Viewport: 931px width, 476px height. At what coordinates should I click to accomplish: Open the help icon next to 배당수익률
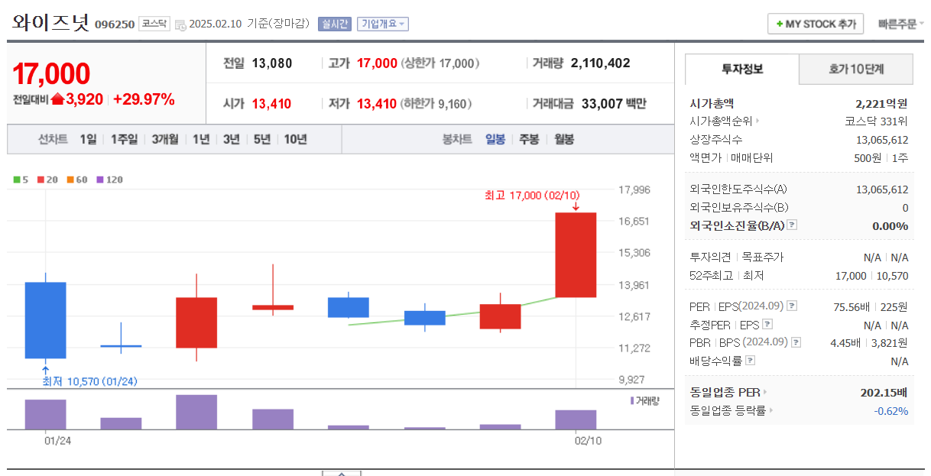[x=750, y=360]
